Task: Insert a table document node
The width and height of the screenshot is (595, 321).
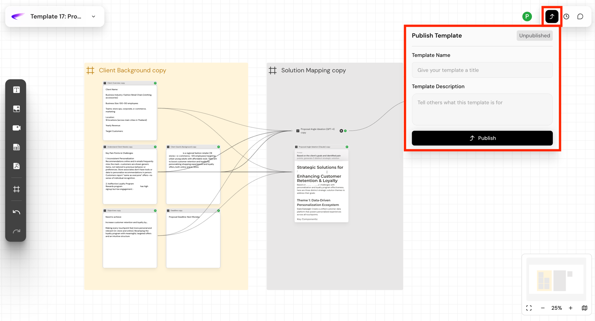Action: pos(16,147)
